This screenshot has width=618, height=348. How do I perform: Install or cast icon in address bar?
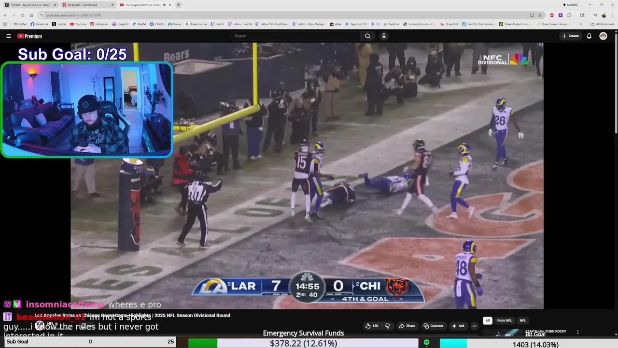pyautogui.click(x=532, y=15)
